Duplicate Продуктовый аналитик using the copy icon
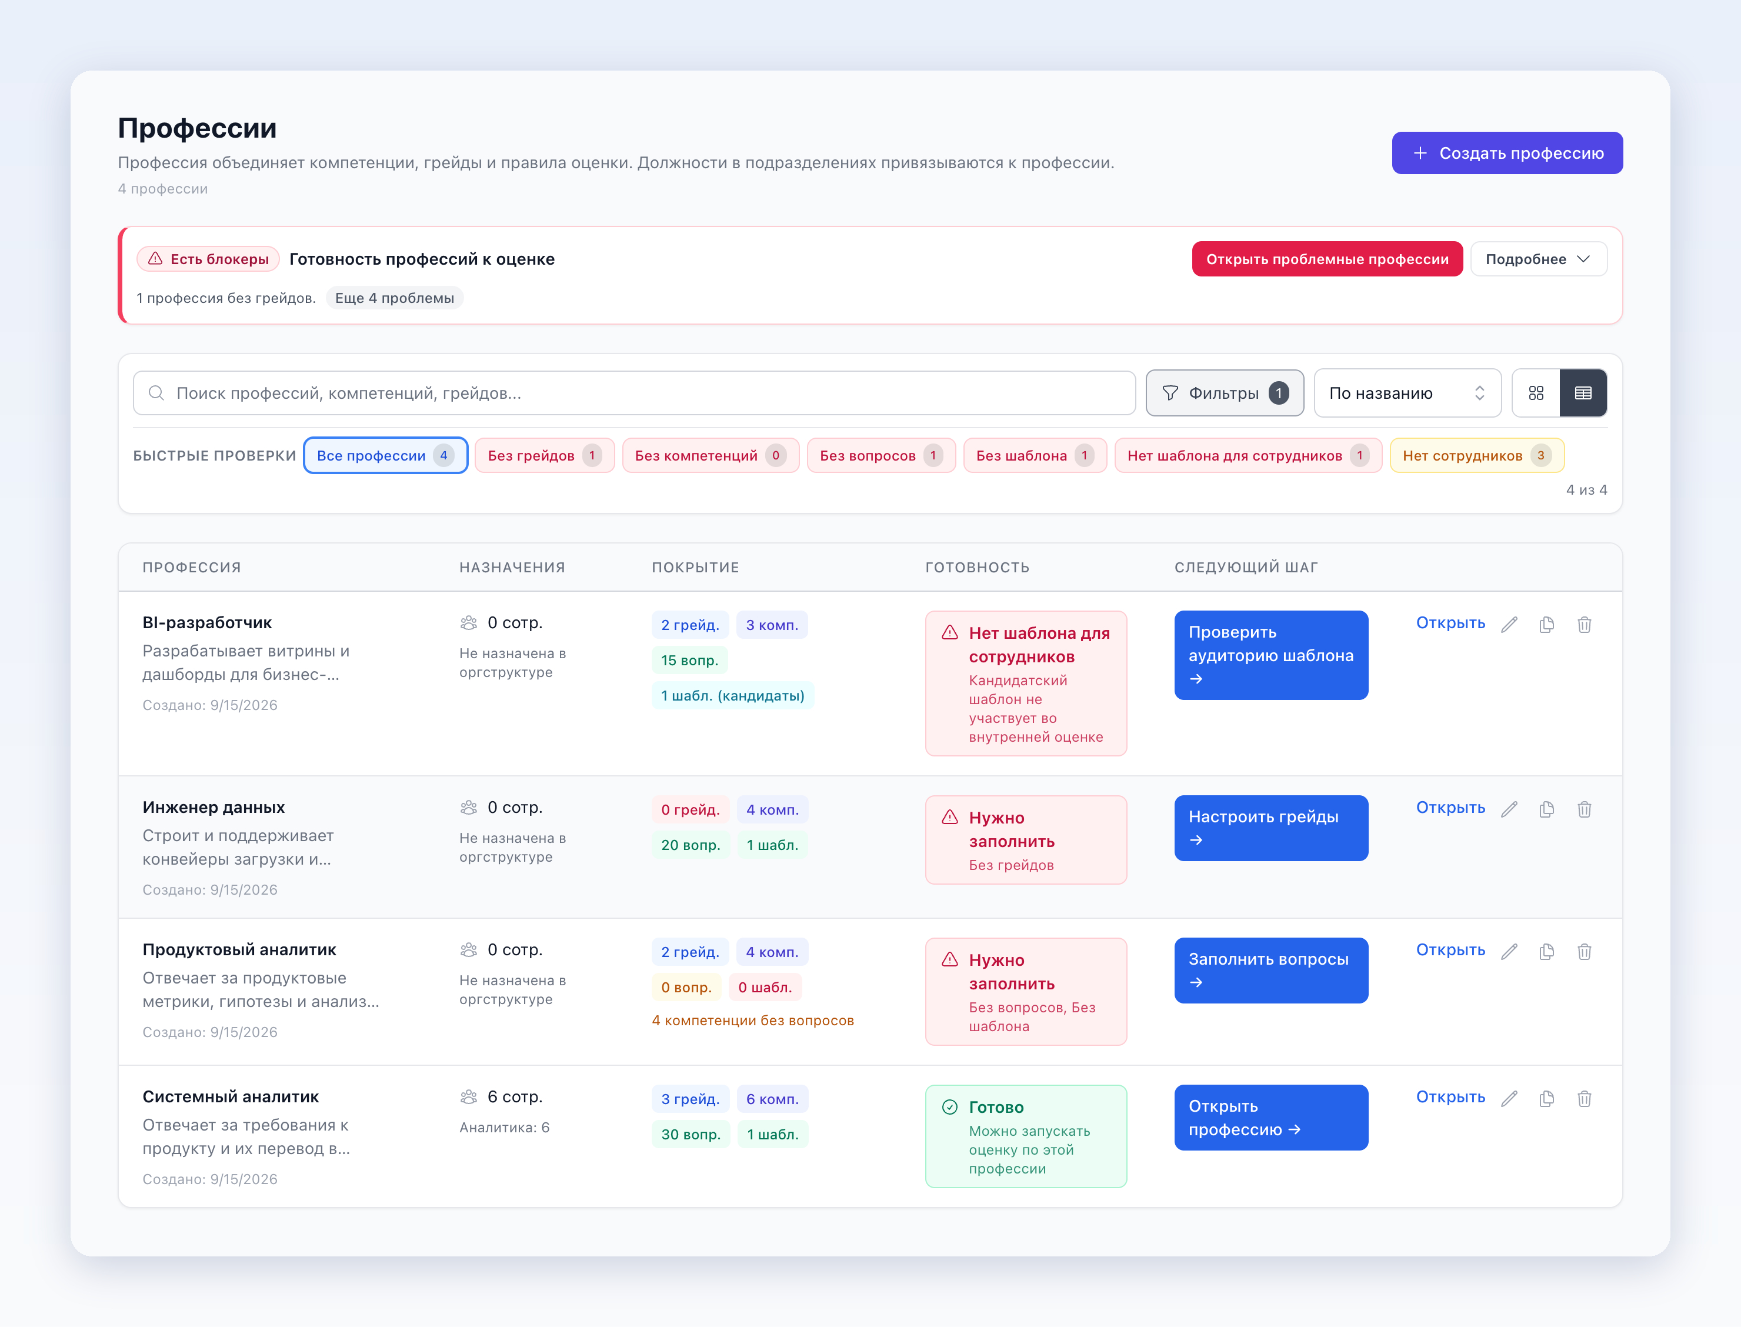Viewport: 1741px width, 1327px height. pos(1547,951)
